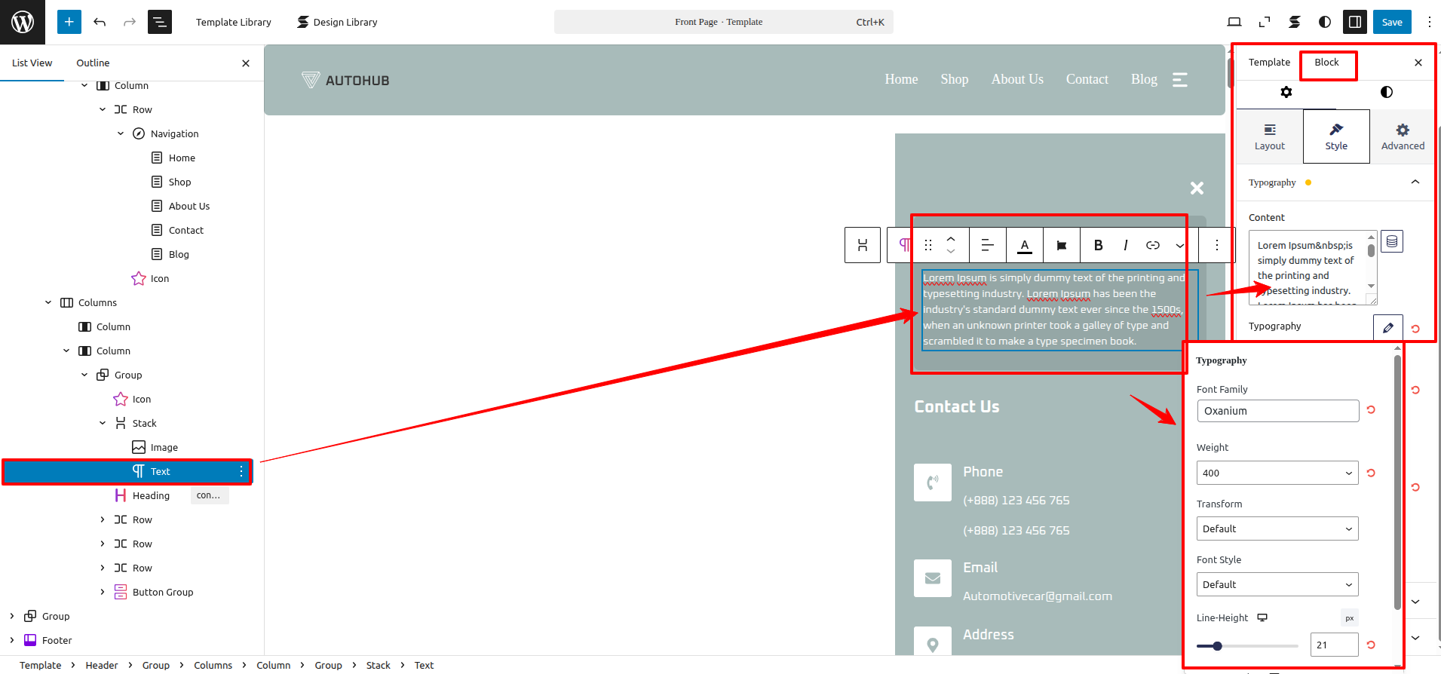Click the undo arrow icon

[100, 22]
